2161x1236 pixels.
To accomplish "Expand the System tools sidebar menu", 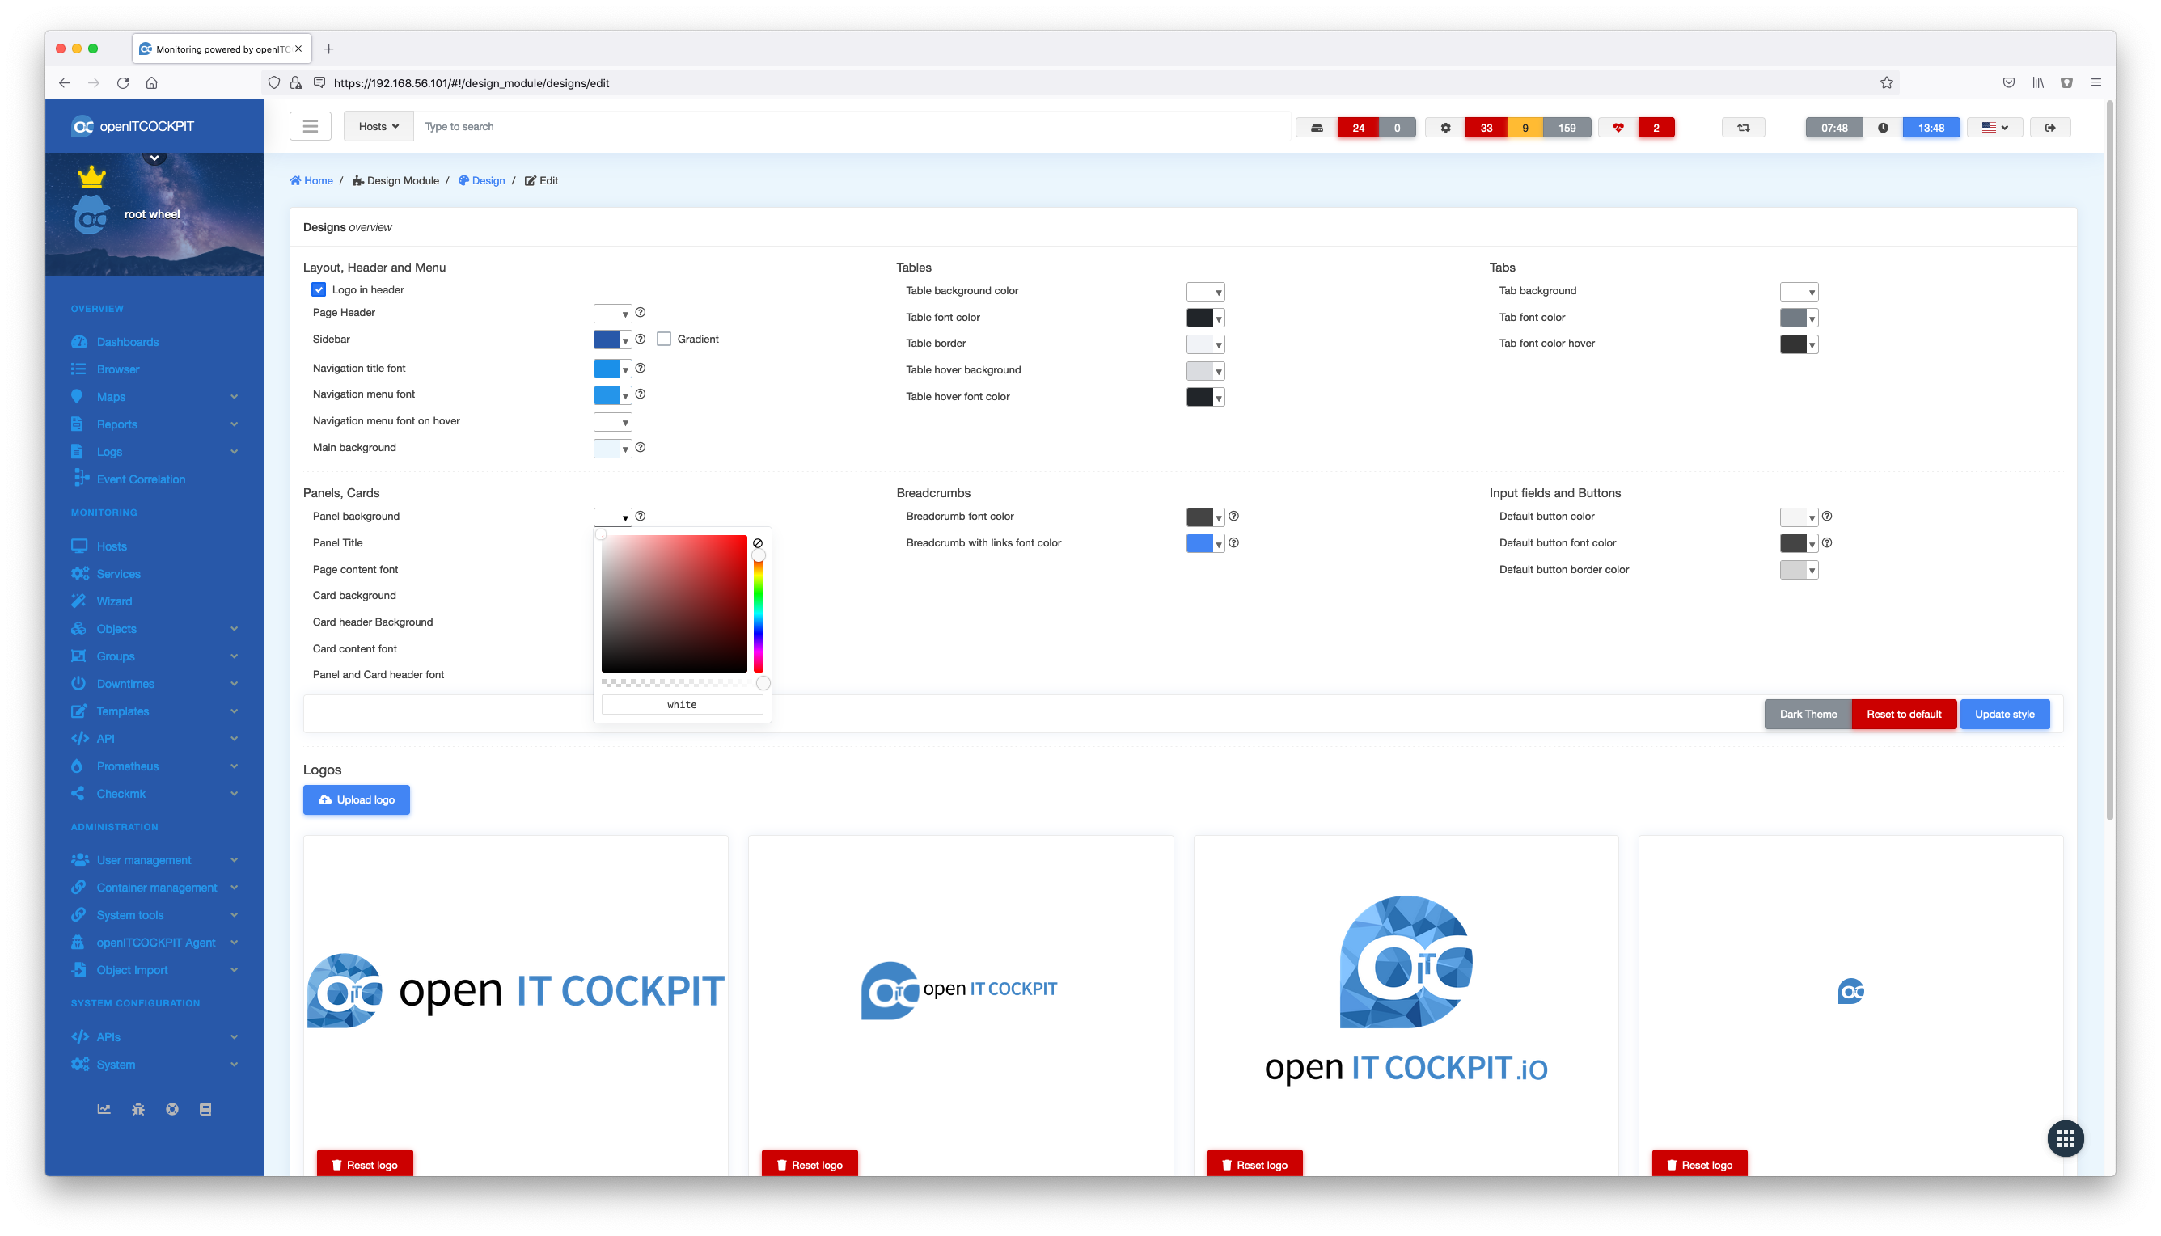I will point(154,914).
